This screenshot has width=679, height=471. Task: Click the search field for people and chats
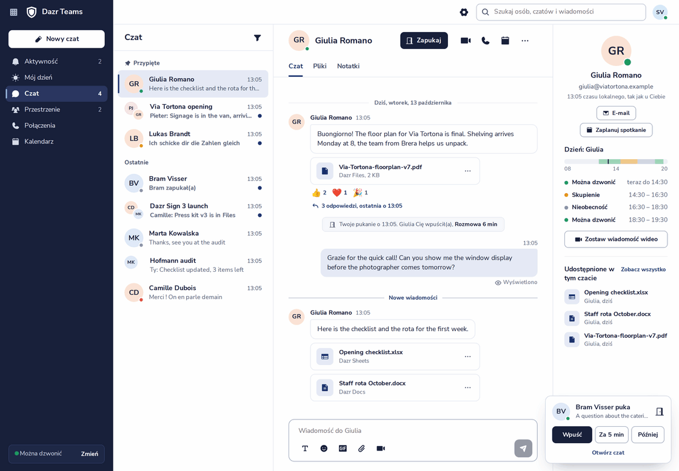point(561,12)
